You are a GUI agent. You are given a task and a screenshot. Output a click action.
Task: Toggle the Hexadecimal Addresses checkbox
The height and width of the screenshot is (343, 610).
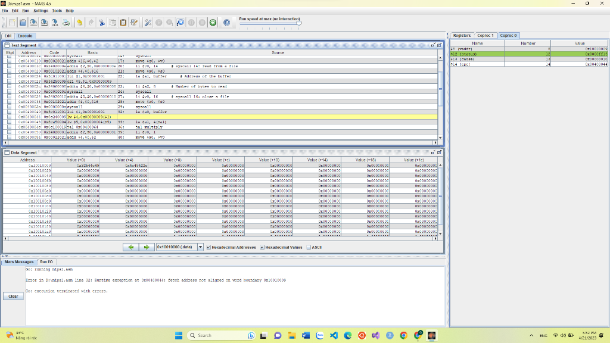click(x=209, y=247)
